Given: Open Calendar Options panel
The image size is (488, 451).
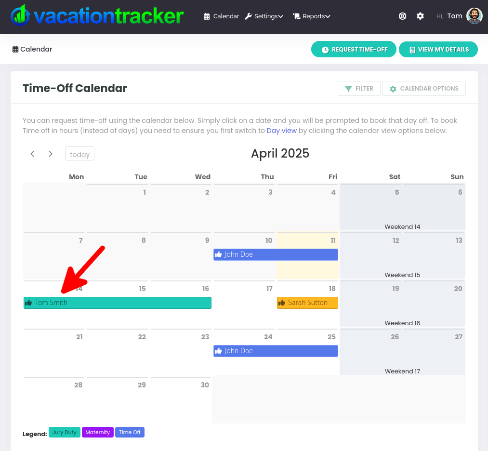Looking at the screenshot, I should [x=424, y=89].
